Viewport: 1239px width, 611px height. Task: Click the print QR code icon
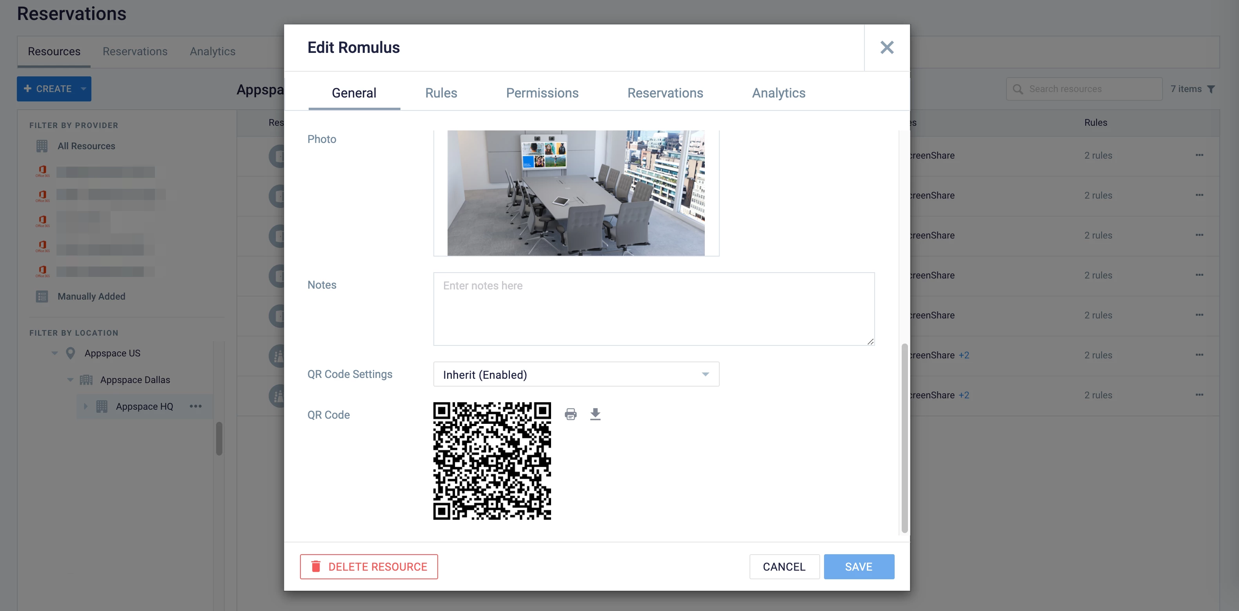[570, 414]
